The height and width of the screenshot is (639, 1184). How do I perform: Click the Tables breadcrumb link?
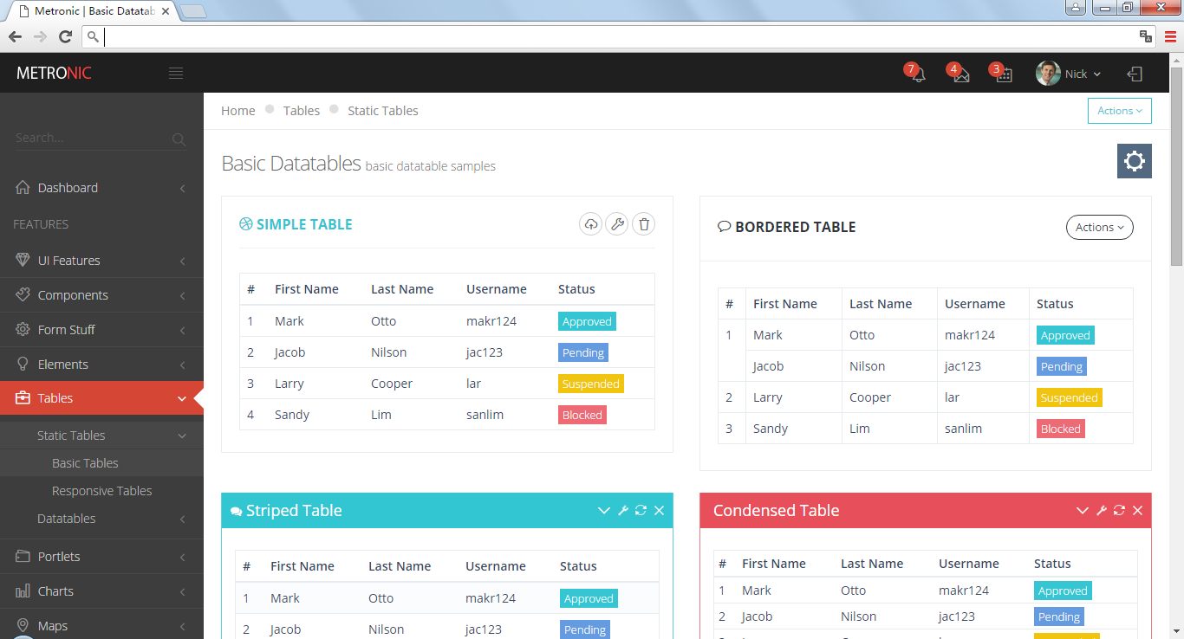pos(302,111)
